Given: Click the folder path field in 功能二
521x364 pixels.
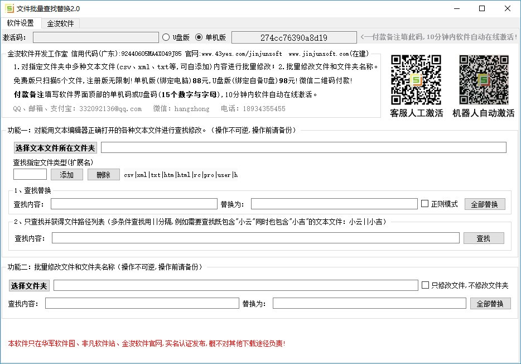Looking at the screenshot, I should (236, 285).
